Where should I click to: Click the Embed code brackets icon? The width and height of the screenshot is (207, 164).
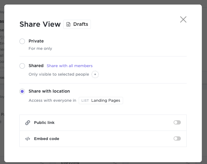(x=28, y=139)
